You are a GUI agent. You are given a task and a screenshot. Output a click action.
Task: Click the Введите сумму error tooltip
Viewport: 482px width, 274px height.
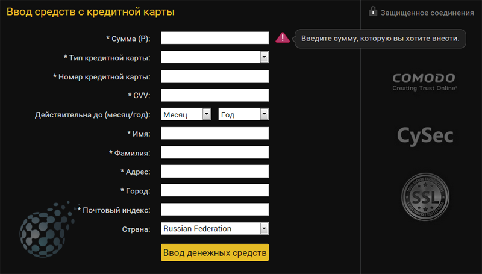(x=380, y=39)
